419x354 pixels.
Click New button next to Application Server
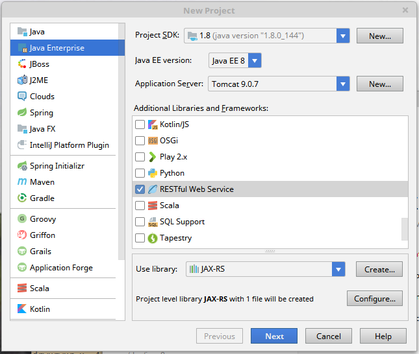coord(380,84)
